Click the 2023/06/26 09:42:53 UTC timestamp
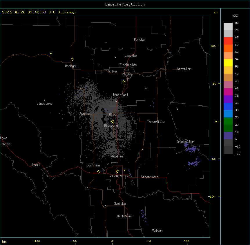 (x=29, y=12)
